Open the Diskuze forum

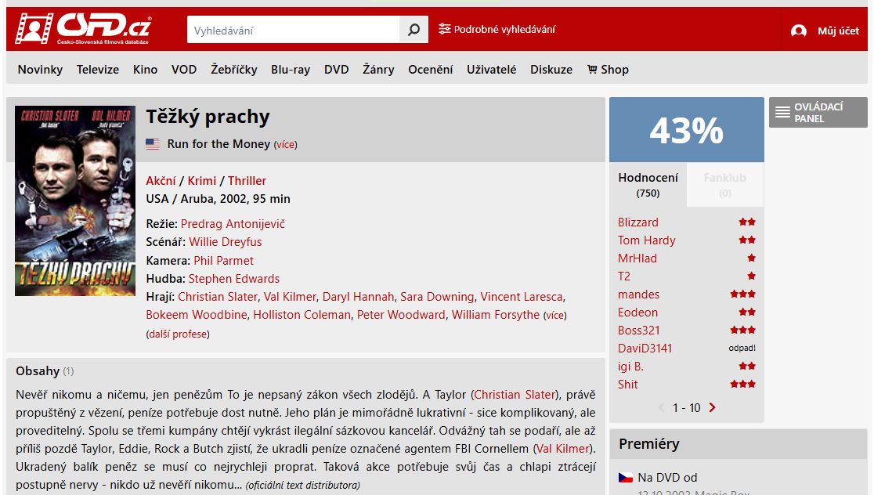click(x=551, y=69)
